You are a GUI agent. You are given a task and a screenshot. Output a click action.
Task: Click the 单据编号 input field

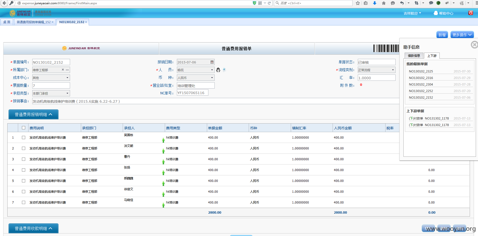tap(51, 62)
